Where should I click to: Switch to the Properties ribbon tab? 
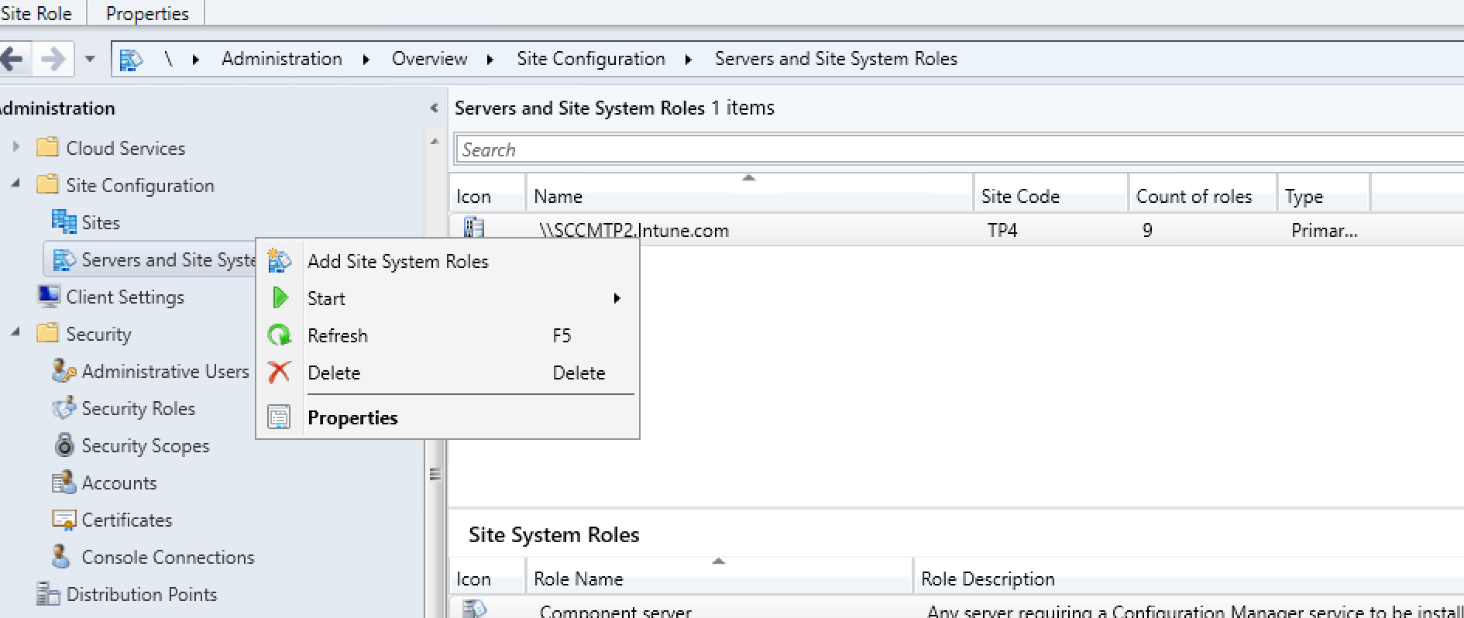click(x=147, y=13)
